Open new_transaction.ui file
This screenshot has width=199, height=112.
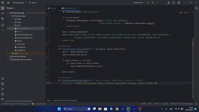coord(24,38)
